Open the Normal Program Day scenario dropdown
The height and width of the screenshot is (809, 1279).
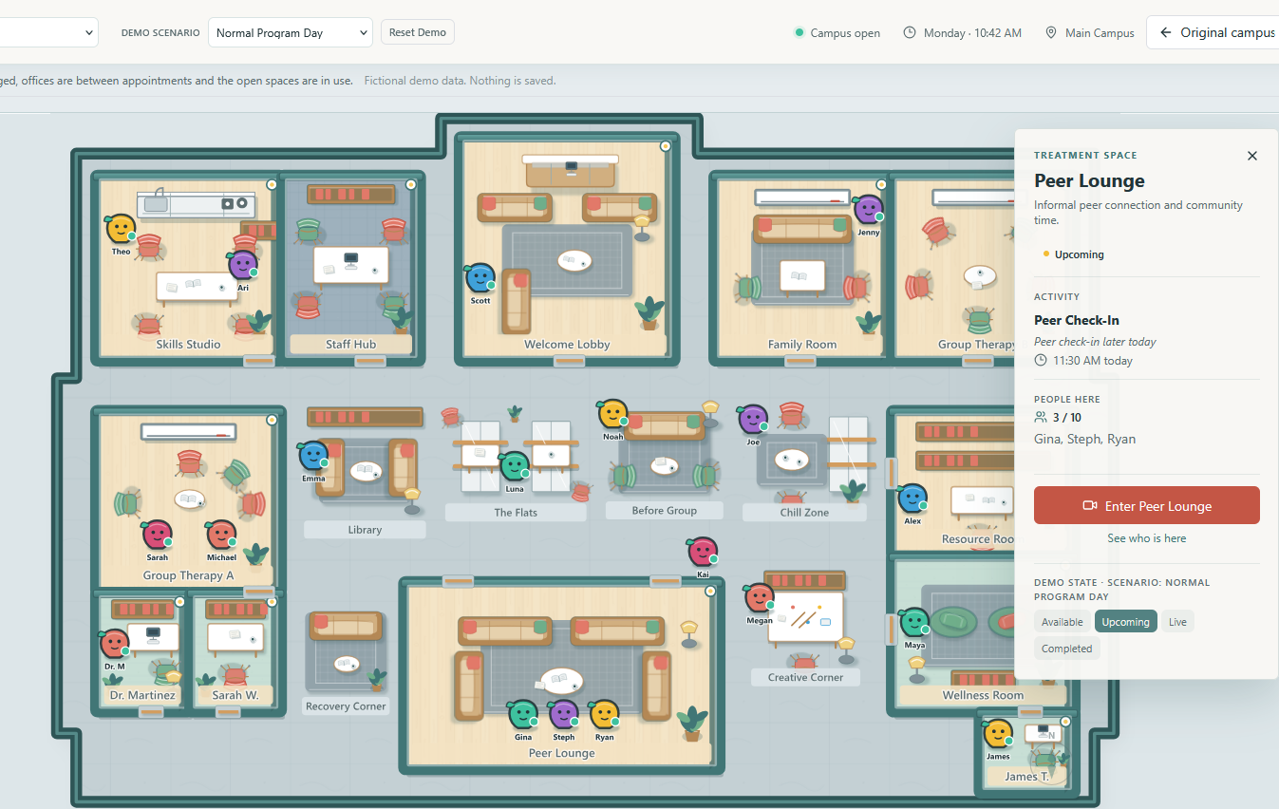[x=290, y=32]
